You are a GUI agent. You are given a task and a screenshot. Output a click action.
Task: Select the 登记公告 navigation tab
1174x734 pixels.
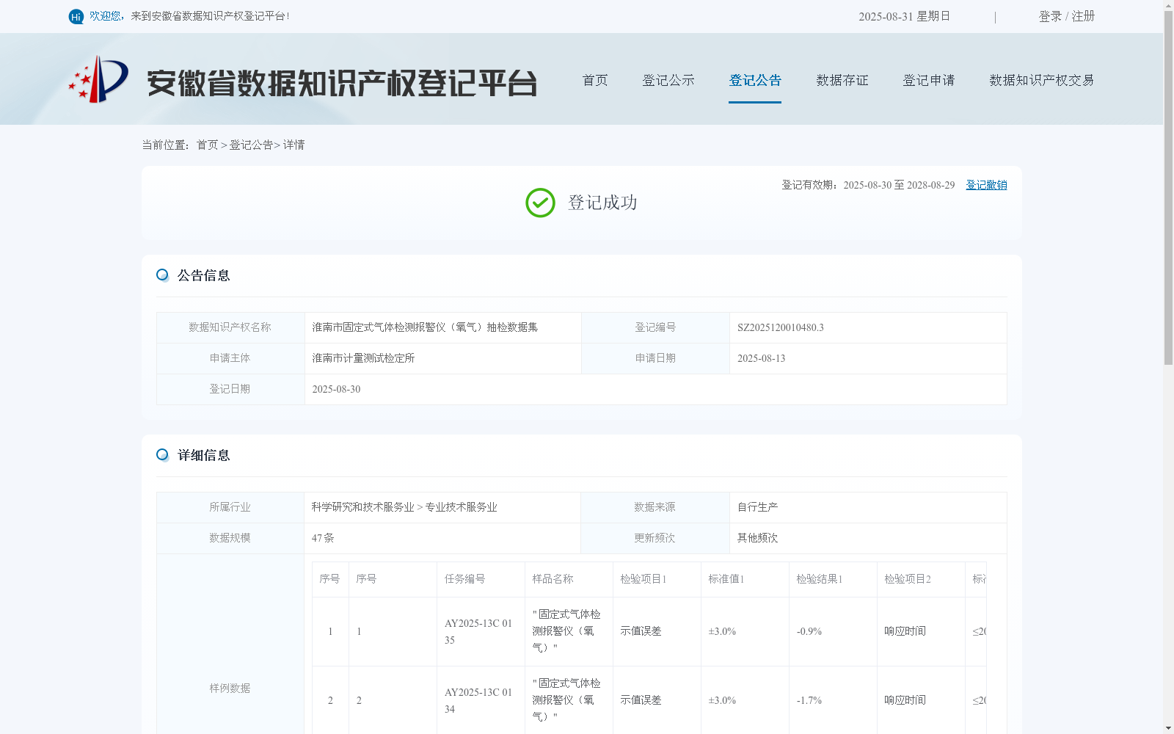[x=755, y=80]
